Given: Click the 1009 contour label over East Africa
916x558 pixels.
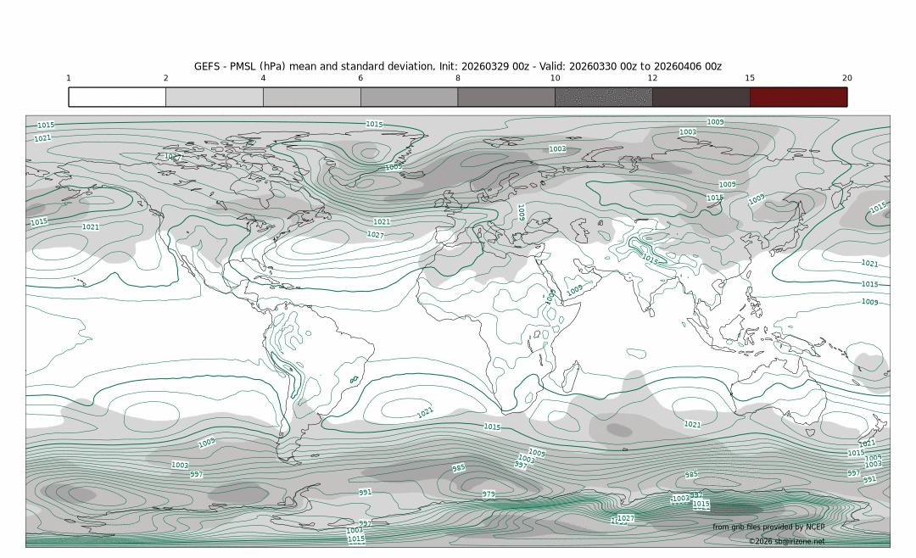Looking at the screenshot, I should [x=575, y=290].
